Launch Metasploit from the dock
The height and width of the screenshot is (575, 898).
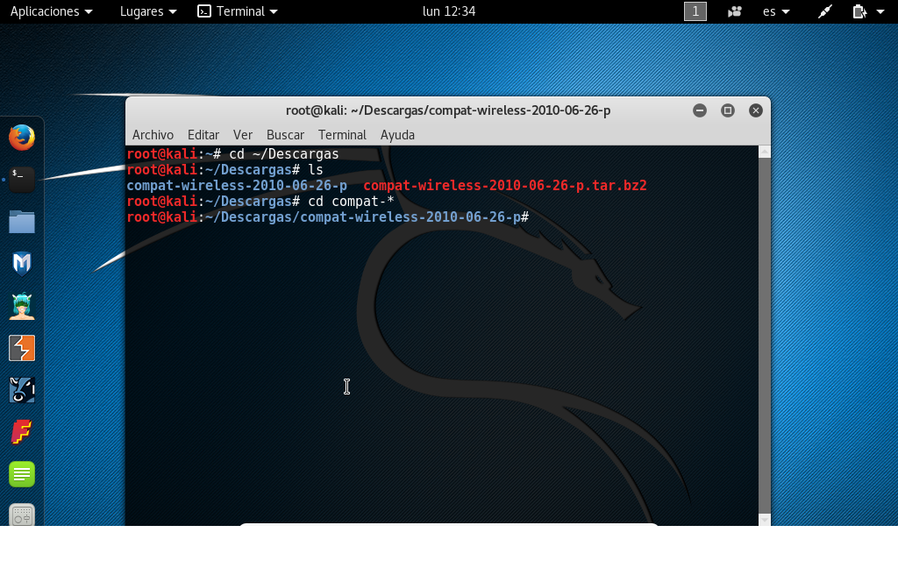22,264
